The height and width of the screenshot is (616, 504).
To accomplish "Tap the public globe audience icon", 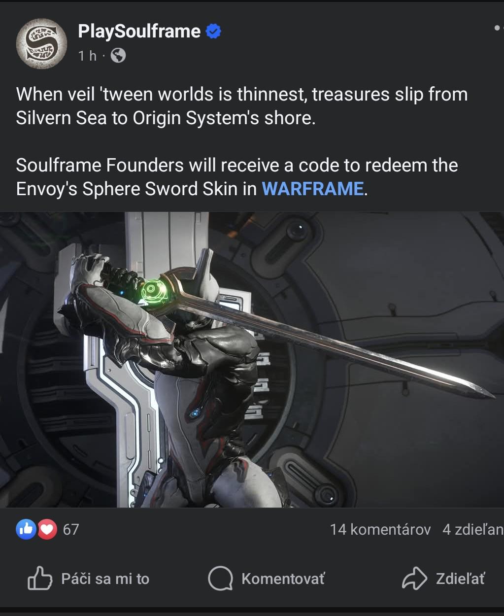I will (118, 56).
